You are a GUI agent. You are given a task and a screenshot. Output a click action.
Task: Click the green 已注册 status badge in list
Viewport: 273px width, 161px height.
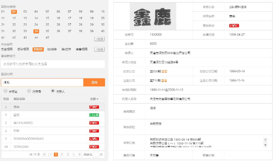[x=94, y=115]
